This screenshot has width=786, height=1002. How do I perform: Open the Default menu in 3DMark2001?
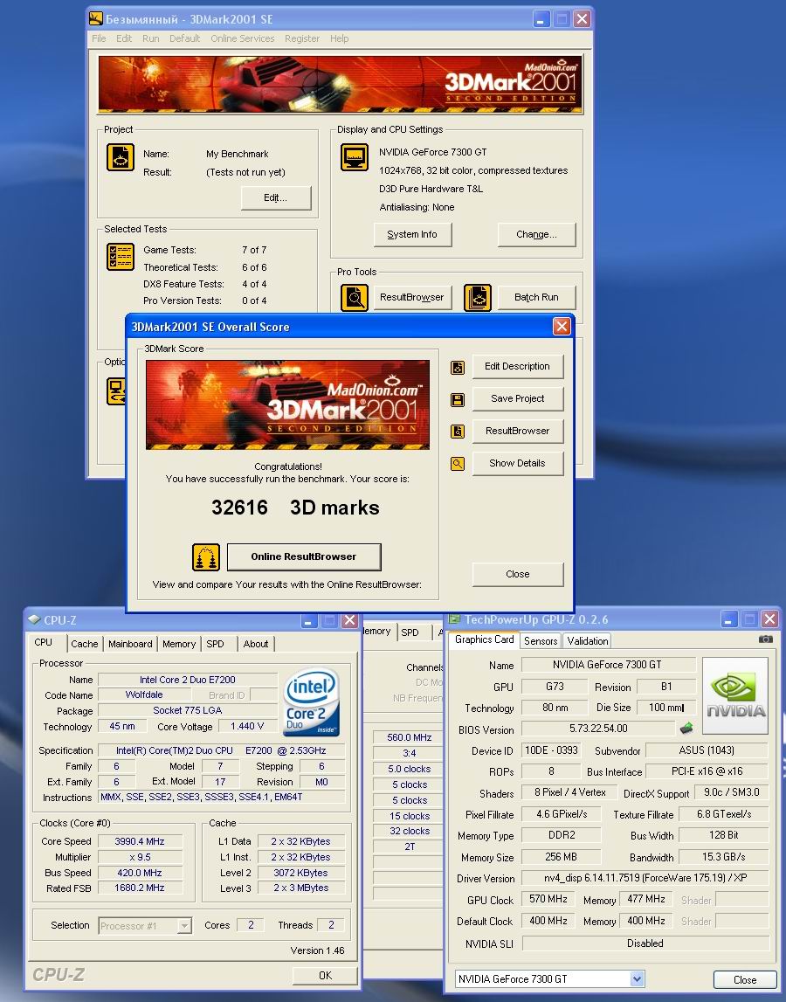tap(184, 38)
